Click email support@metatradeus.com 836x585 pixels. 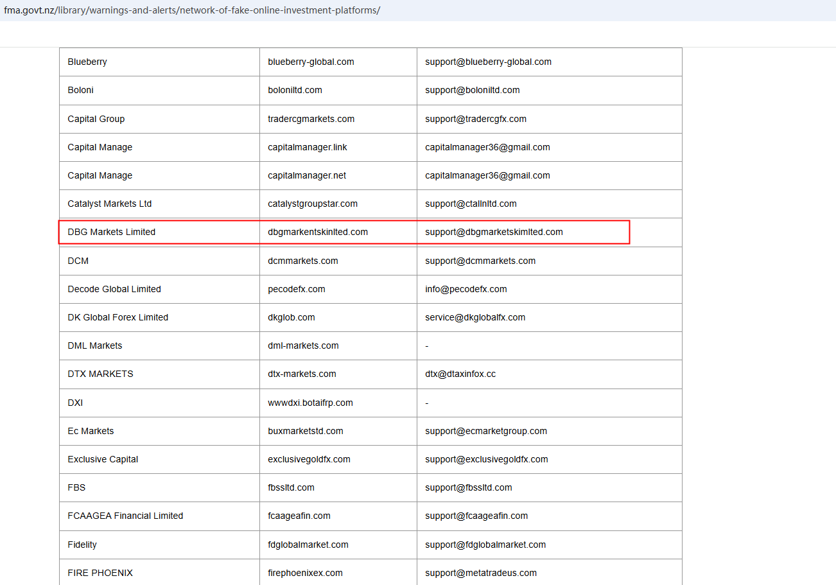[481, 573]
